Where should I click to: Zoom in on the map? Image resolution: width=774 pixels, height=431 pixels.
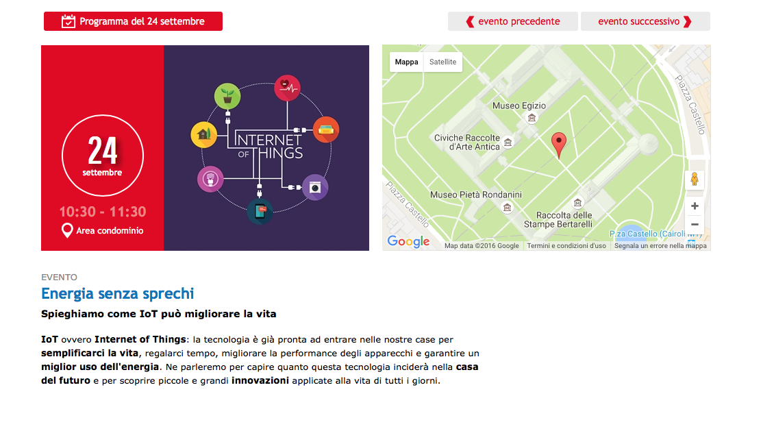695,206
